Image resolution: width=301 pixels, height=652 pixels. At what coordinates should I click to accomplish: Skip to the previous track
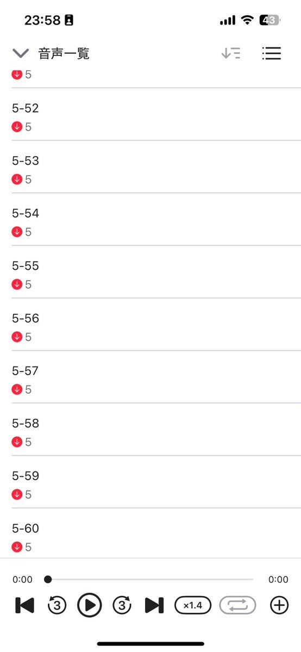pos(24,605)
